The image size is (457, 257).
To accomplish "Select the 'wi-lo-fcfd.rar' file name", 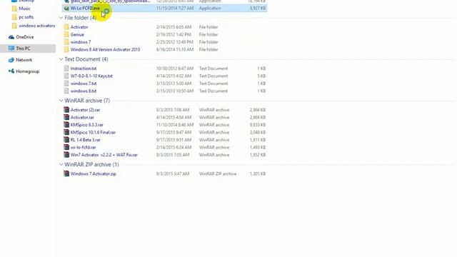I will coord(83,148).
